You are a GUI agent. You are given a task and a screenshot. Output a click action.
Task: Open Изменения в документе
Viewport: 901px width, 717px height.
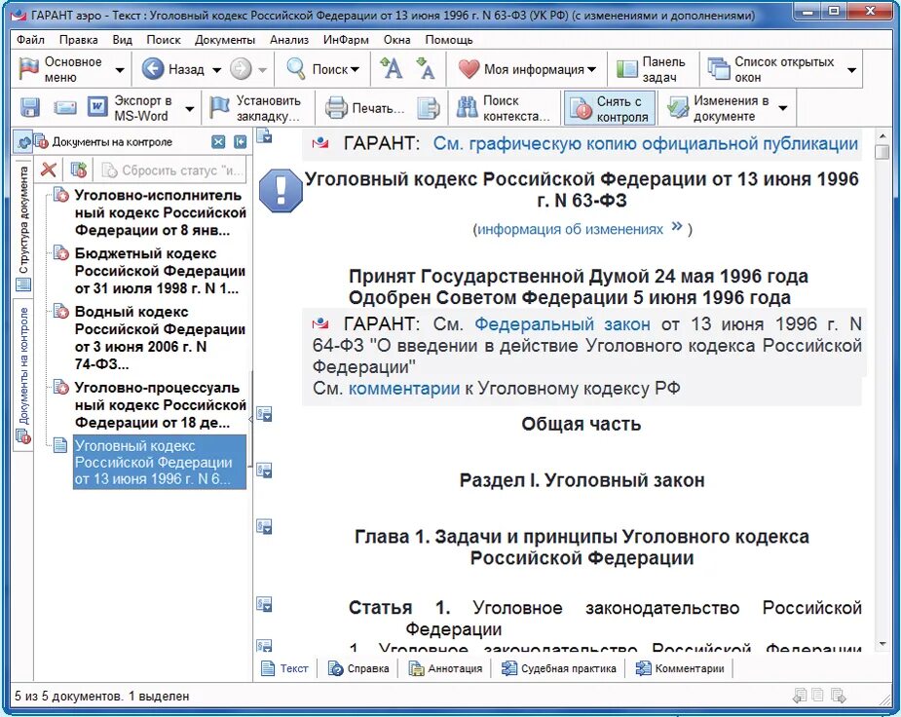click(x=718, y=108)
